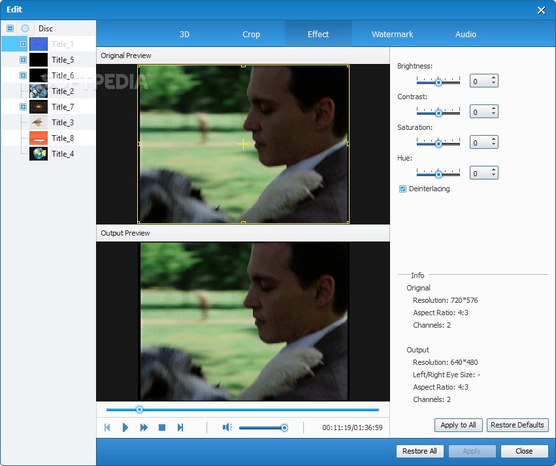556x466 pixels.
Task: Select the Title_6 thumbnail
Action: point(39,76)
